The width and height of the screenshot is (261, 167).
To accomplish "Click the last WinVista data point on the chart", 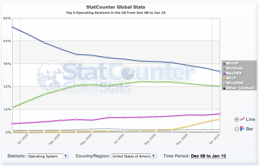I will (220, 86).
